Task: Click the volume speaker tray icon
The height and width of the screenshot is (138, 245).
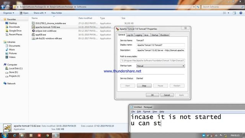Action: [216, 135]
